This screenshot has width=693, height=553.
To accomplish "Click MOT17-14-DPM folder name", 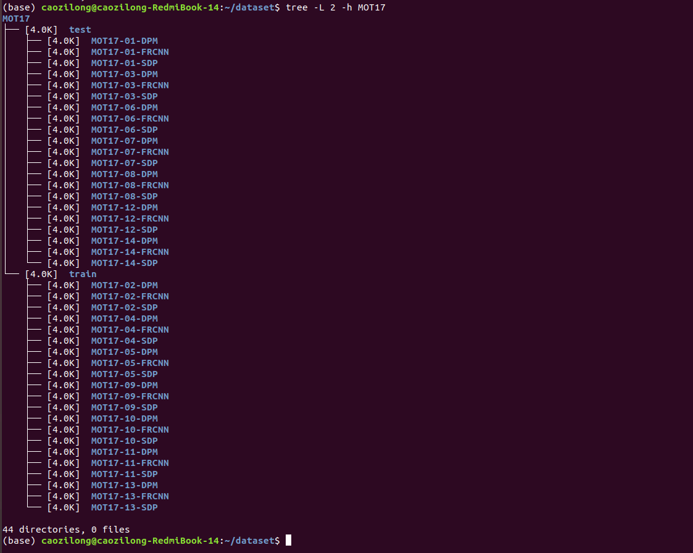I will point(124,241).
